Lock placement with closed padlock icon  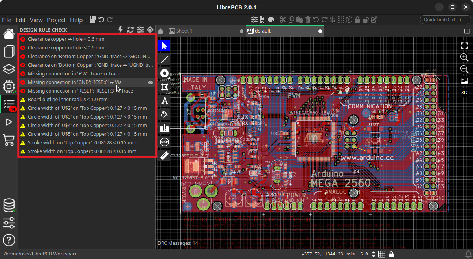357,20
